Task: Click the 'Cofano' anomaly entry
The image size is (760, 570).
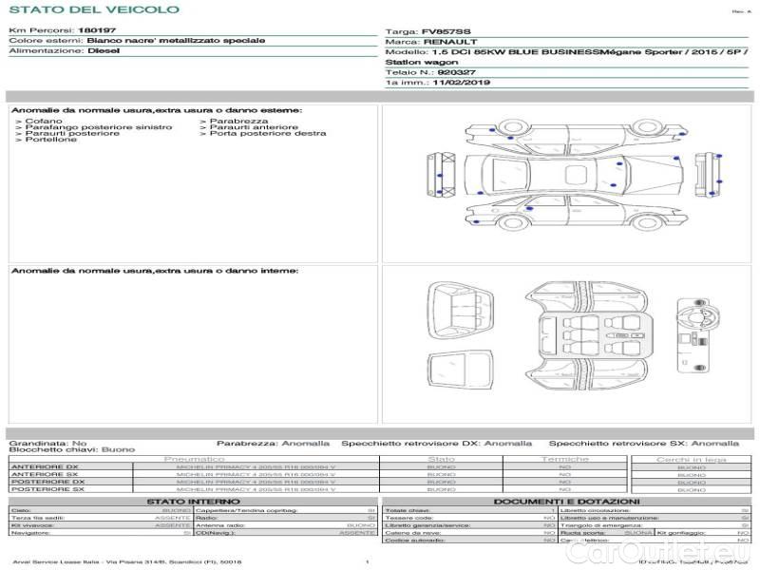Action: (x=44, y=122)
